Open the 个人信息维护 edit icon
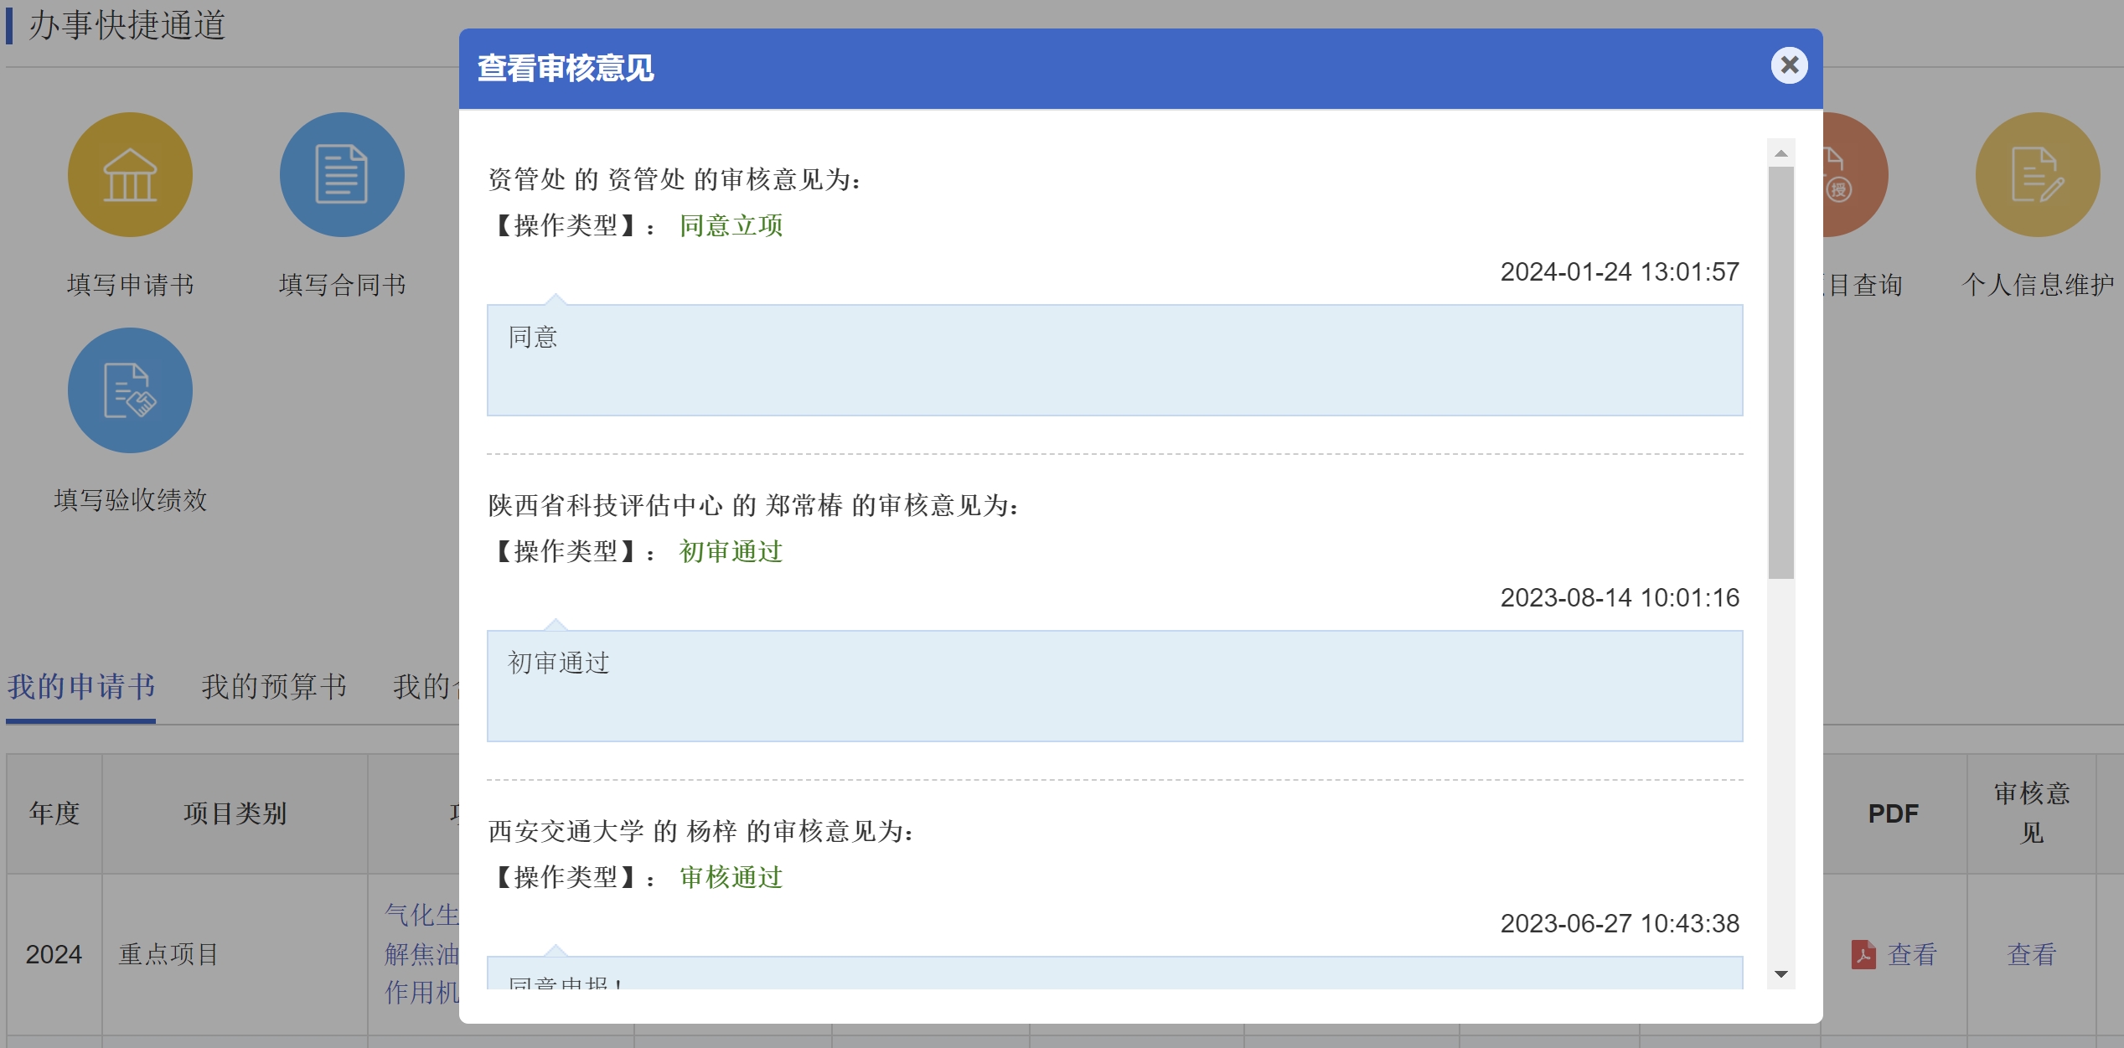The width and height of the screenshot is (2124, 1048). [x=2038, y=175]
